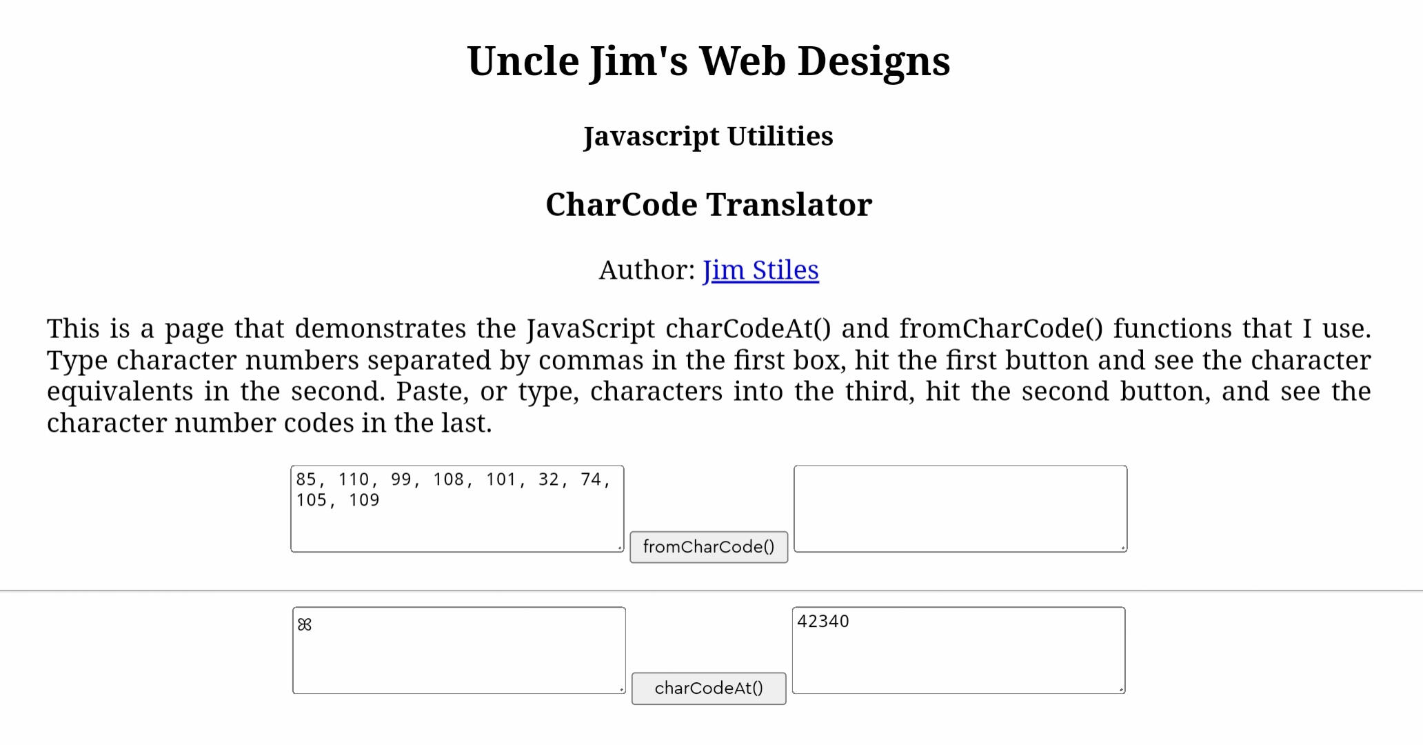The width and height of the screenshot is (1423, 745).
Task: Click the empty output box beside fromCharCode()
Action: [960, 508]
